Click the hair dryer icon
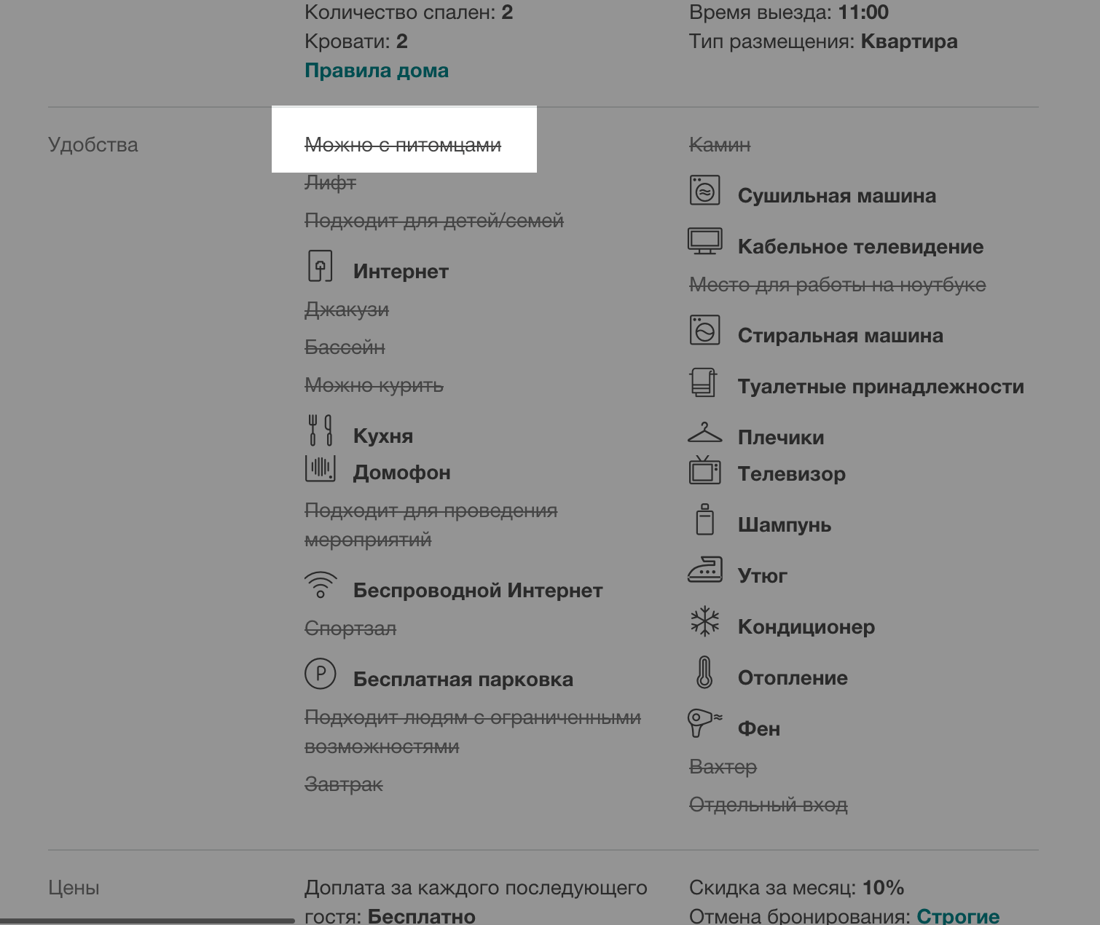1100x925 pixels. coord(704,723)
